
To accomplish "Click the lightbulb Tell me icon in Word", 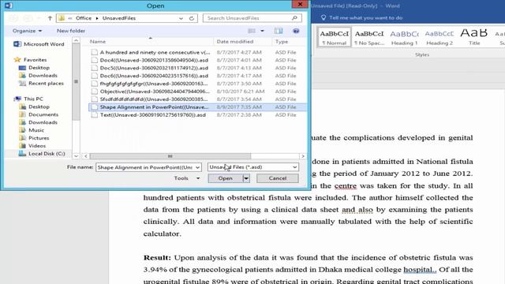I will pos(324,17).
